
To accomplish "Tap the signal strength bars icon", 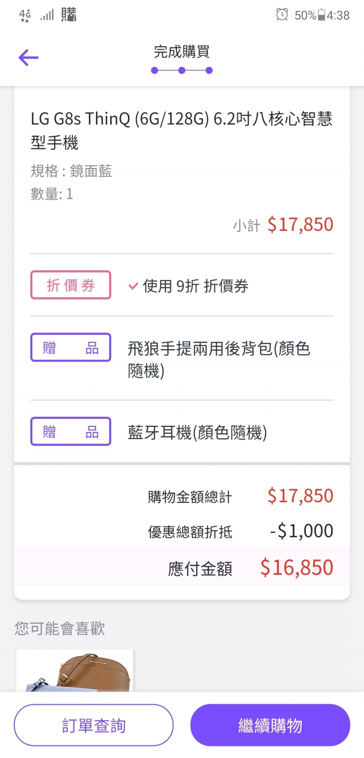I will [47, 15].
